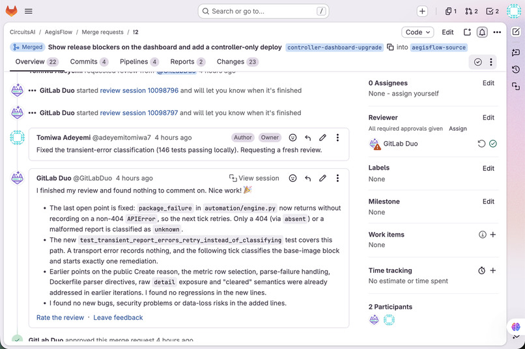The height and width of the screenshot is (349, 525).
Task: Open Tomiwa Adeyemi author name link
Action: point(64,138)
